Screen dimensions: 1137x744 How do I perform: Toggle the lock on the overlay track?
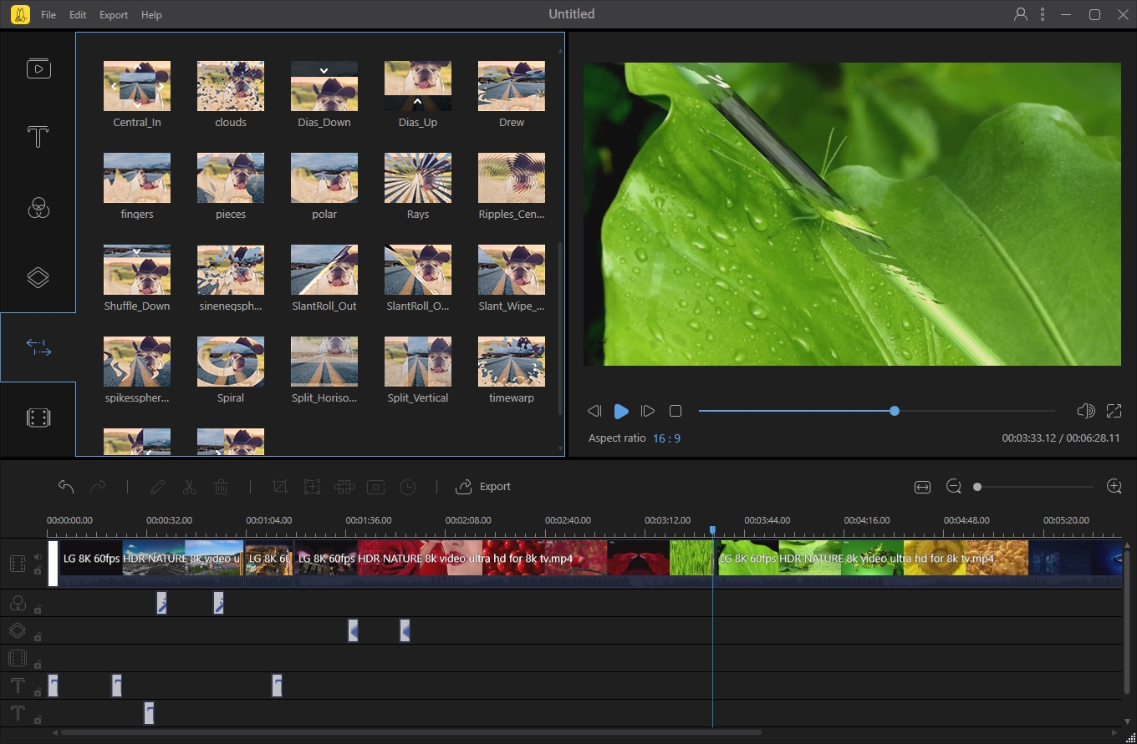point(38,637)
